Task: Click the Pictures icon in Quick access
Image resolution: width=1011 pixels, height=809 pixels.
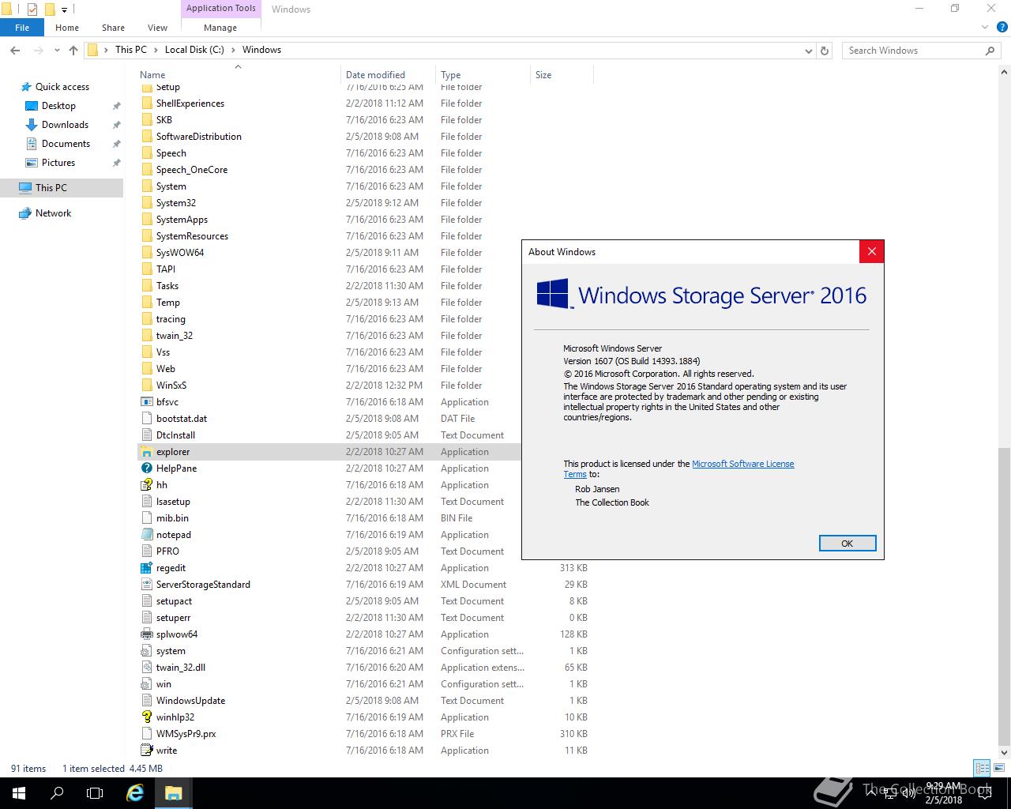Action: [x=32, y=163]
